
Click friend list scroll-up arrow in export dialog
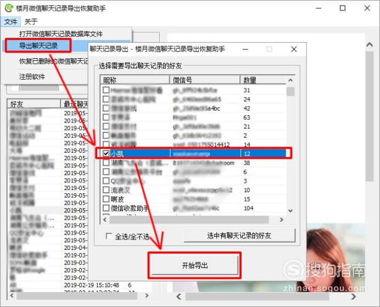pyautogui.click(x=290, y=80)
